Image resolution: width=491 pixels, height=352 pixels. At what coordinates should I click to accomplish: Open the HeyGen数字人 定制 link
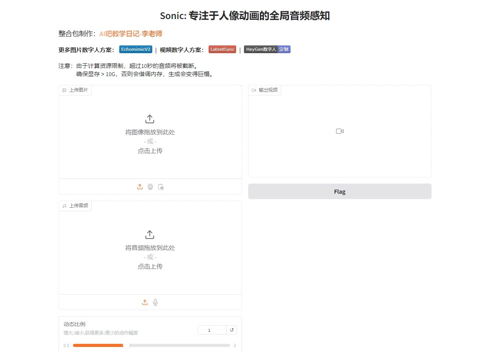(x=266, y=49)
